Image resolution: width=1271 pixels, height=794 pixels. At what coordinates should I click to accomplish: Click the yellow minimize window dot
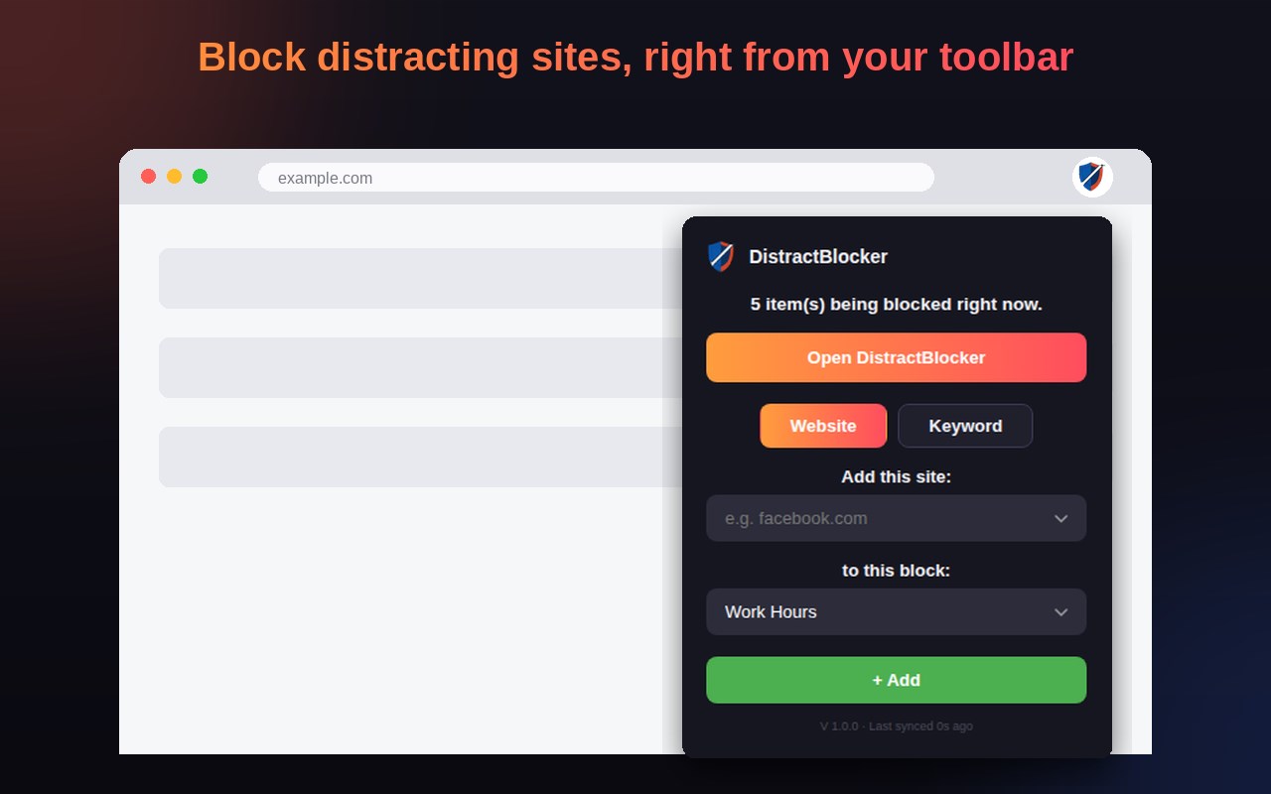[175, 177]
